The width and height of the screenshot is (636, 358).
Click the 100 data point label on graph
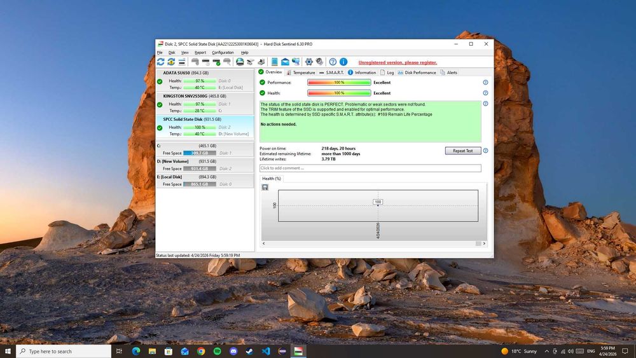click(378, 202)
